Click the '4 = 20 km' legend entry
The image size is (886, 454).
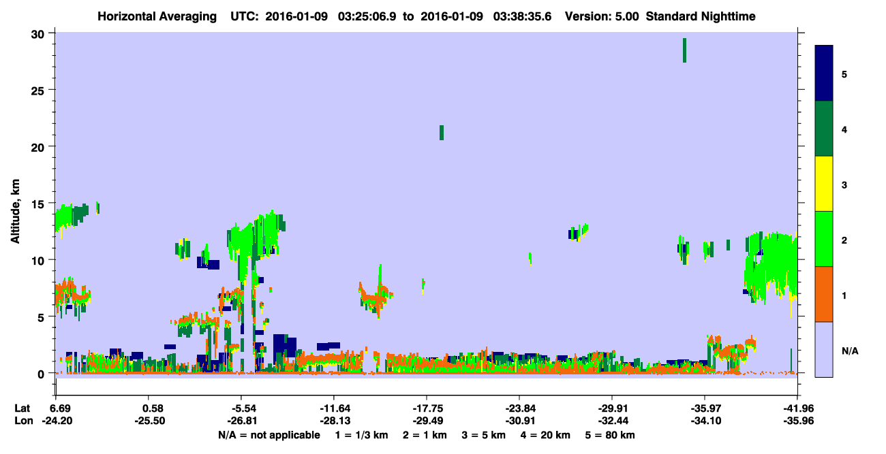pos(546,435)
